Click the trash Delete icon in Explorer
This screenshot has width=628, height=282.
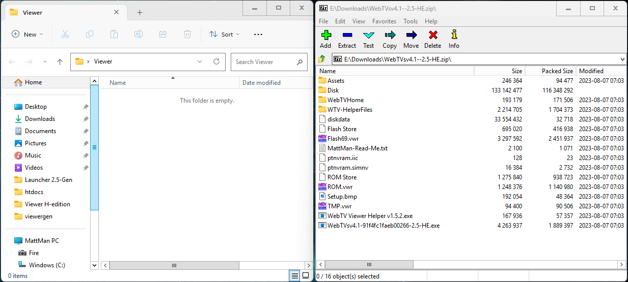click(x=187, y=34)
